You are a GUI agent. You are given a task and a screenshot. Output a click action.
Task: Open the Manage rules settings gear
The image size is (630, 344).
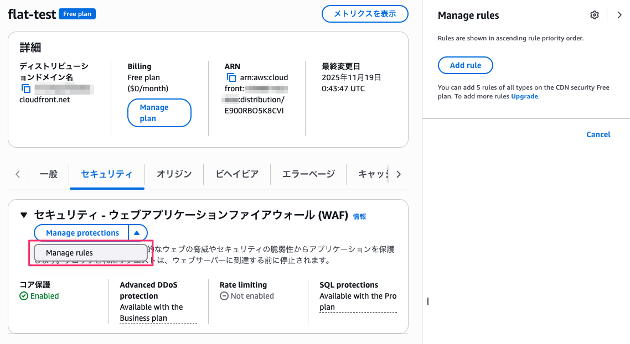pos(595,15)
